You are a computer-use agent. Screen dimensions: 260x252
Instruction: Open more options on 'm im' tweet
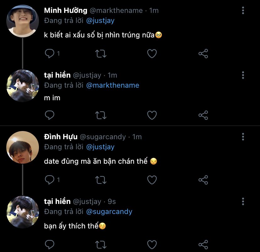pos(243,75)
